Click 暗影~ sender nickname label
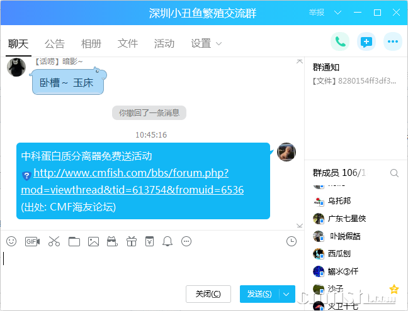Screen dimensions: 408x311 click(59, 62)
